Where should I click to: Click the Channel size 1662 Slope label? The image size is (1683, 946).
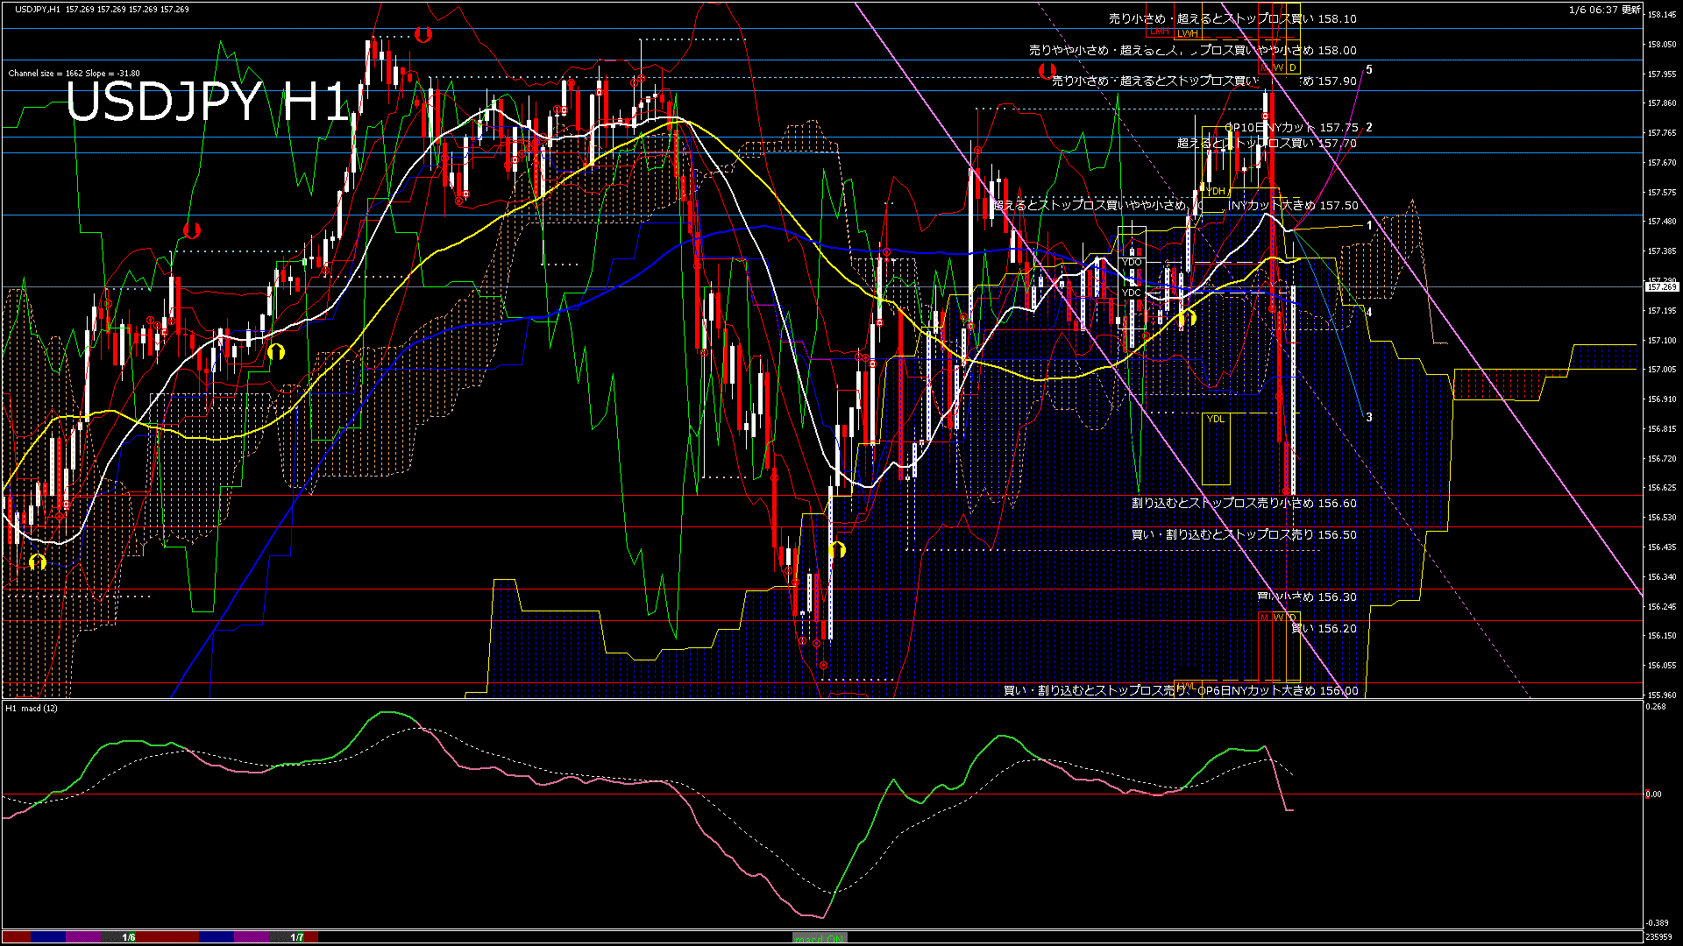(74, 74)
